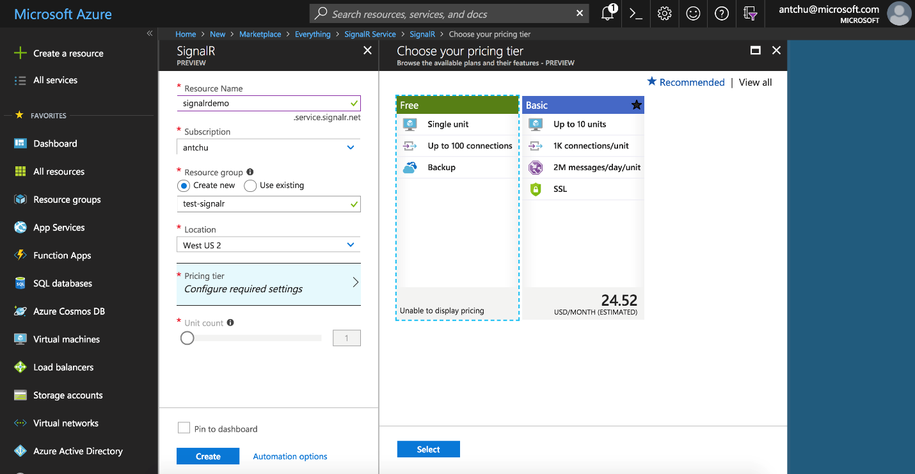Click the Resource groups cube icon

pos(20,200)
